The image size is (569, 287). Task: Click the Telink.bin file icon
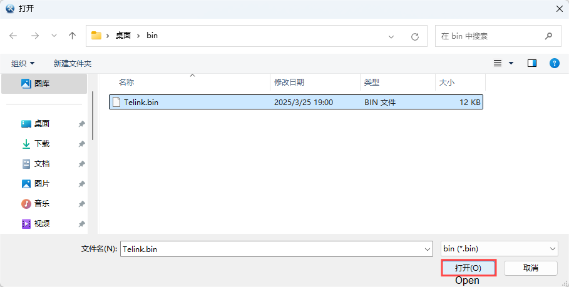[116, 102]
